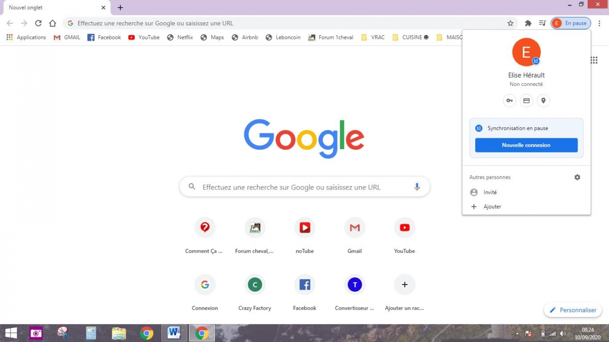This screenshot has width=609, height=342.
Task: Click the passwords key icon in profile panel
Action: pos(510,101)
